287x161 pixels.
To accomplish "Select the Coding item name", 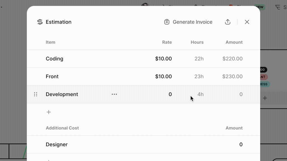I will coord(55,59).
